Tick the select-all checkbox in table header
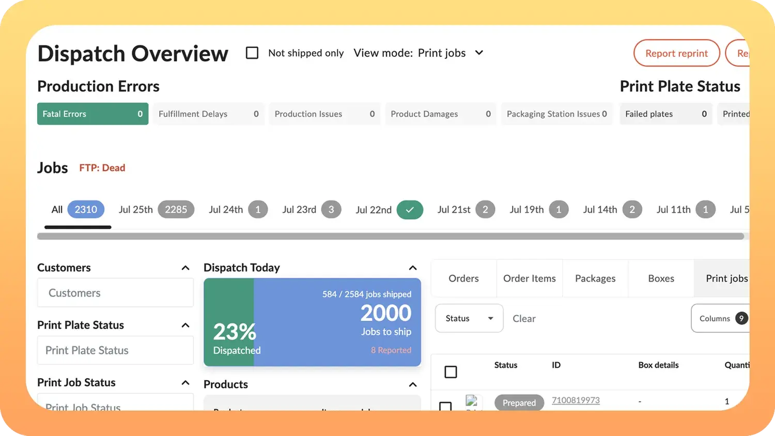Viewport: 775px width, 436px height. click(451, 372)
